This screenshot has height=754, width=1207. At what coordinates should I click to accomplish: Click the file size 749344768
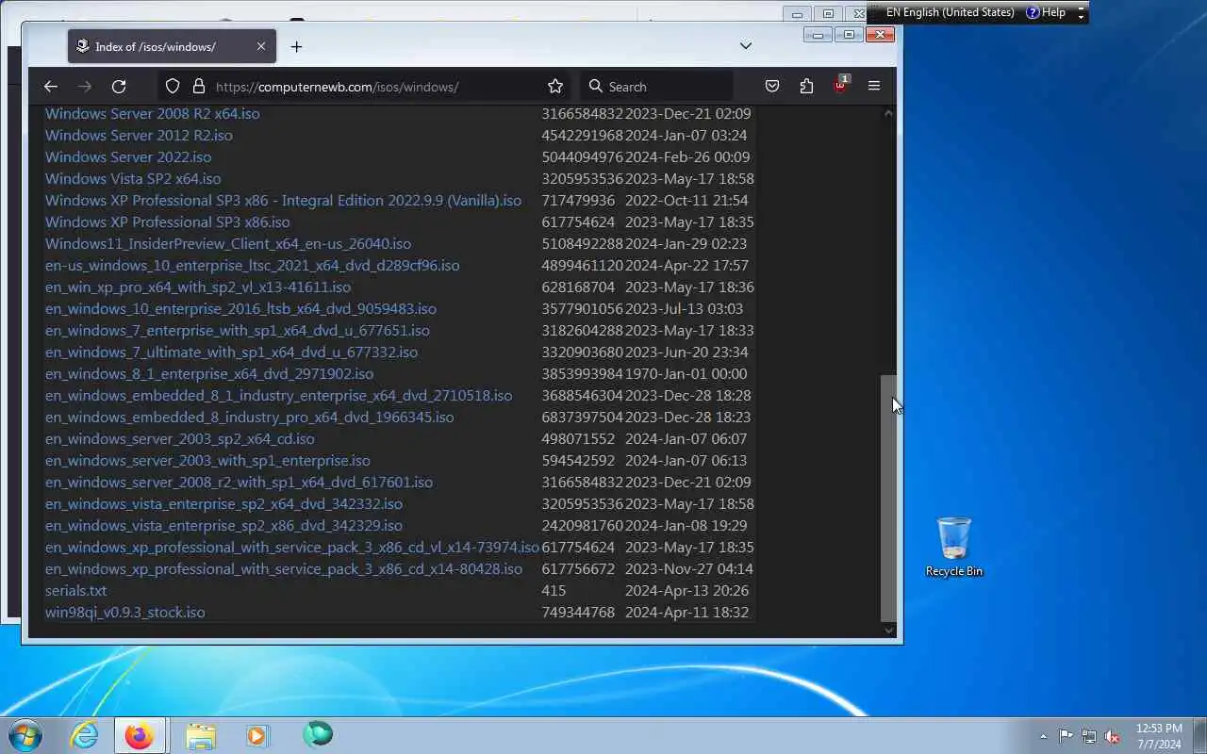(578, 612)
